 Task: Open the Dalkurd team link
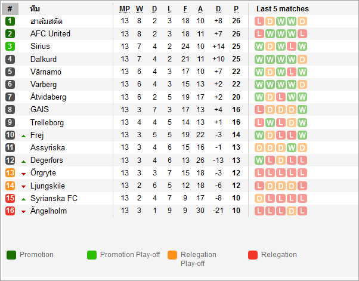pos(43,59)
